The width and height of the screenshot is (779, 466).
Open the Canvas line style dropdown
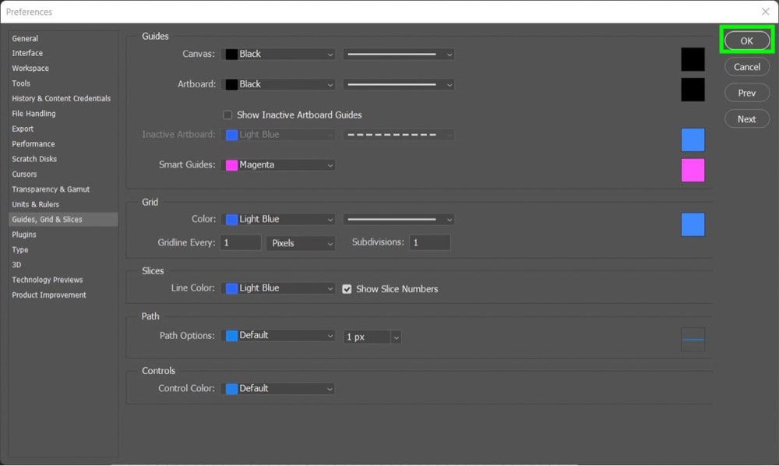pos(398,54)
